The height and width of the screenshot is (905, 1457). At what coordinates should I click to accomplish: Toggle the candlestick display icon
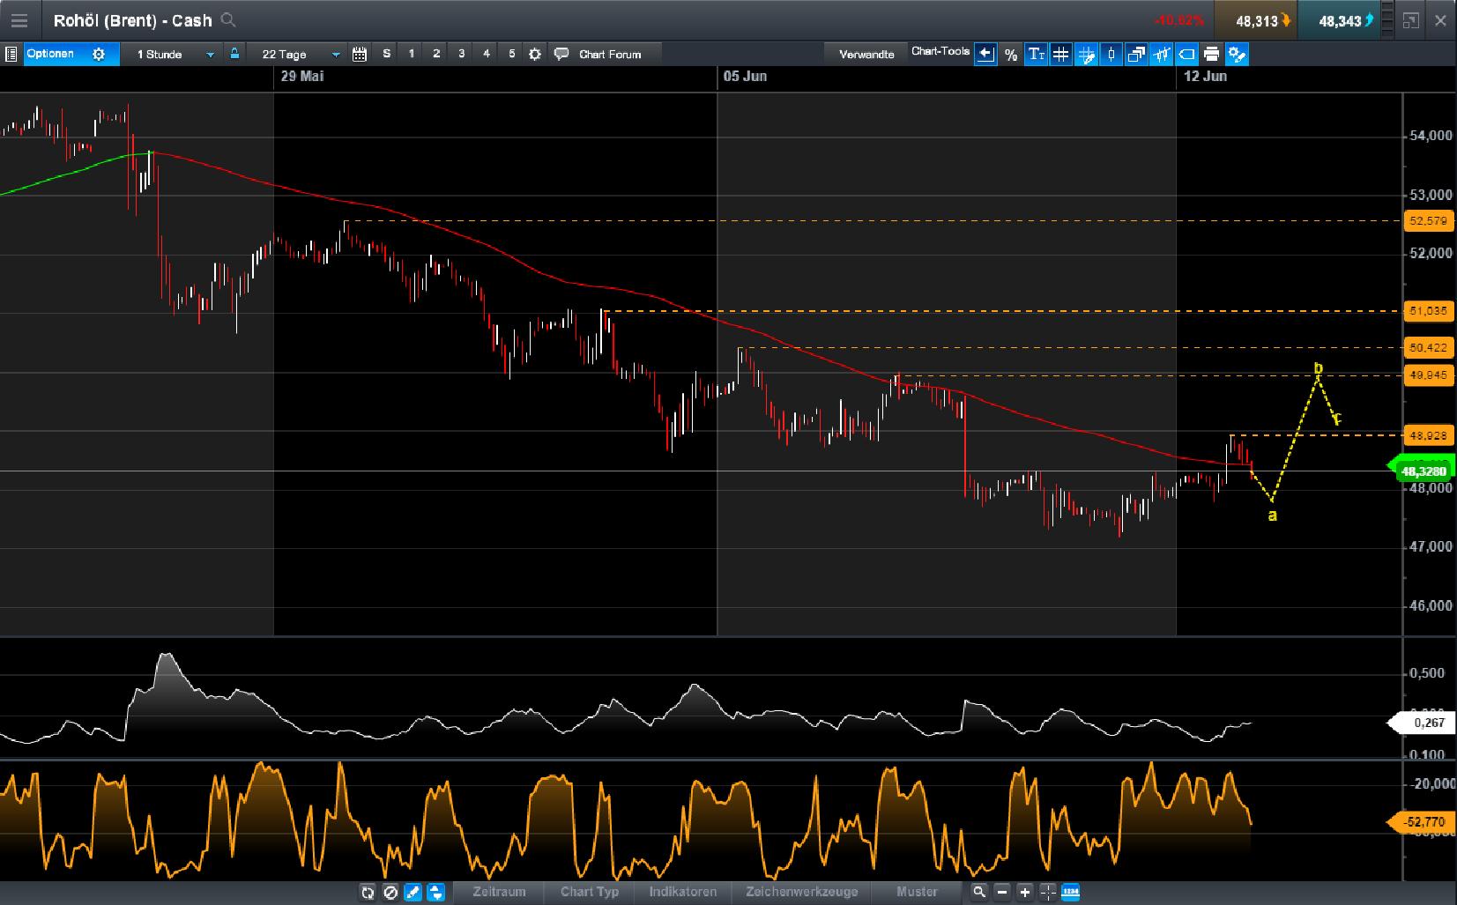1111,55
